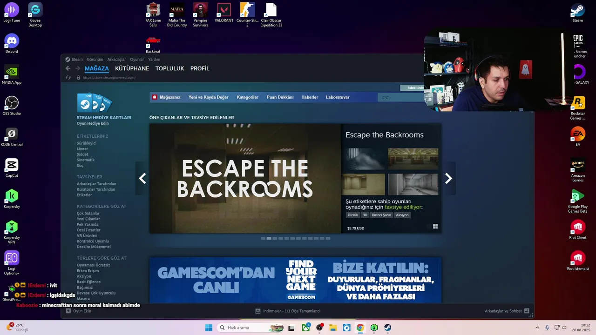
Task: Open the Steam desktop icon
Action: click(578, 13)
